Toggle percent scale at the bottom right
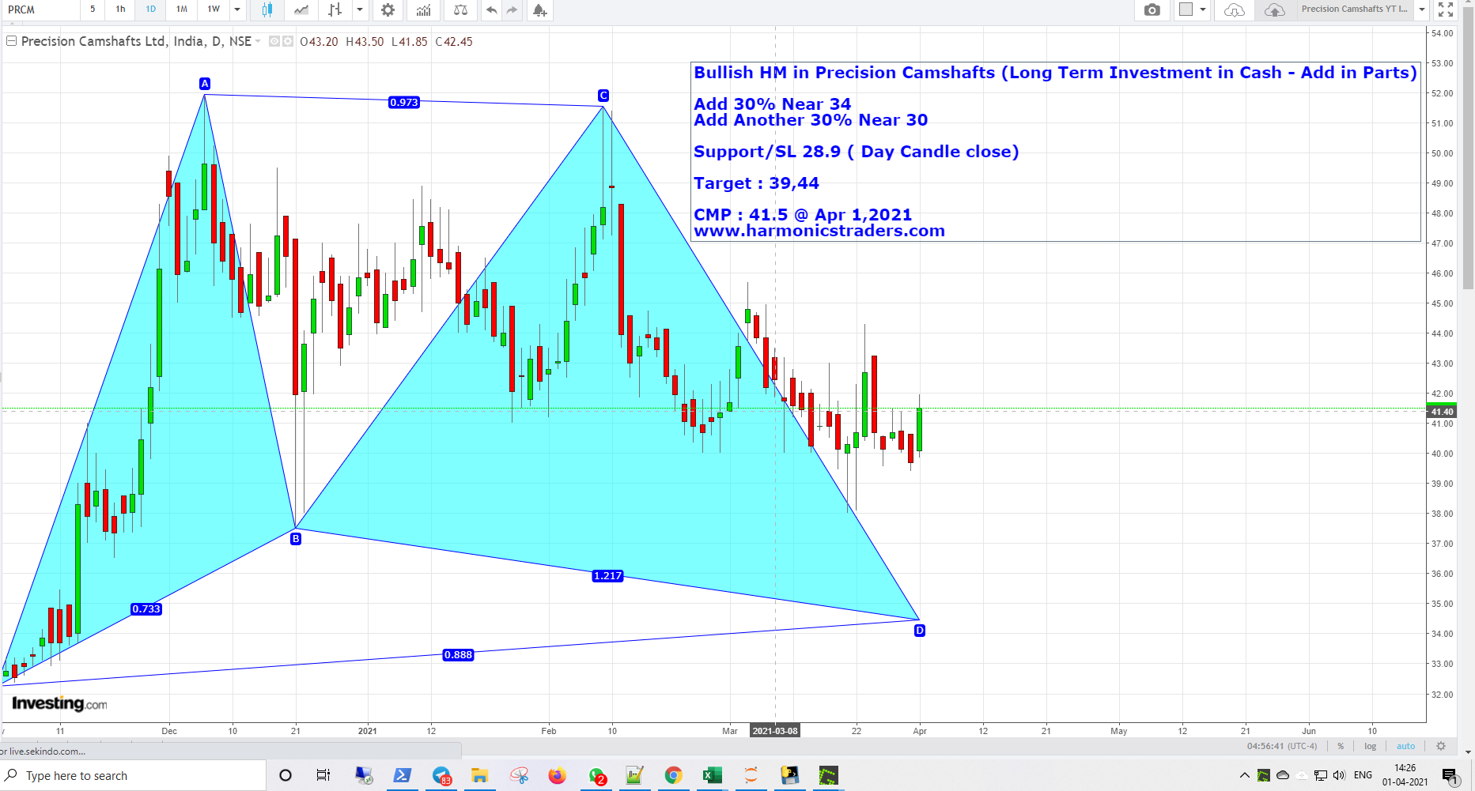1475x791 pixels. pyautogui.click(x=1341, y=746)
